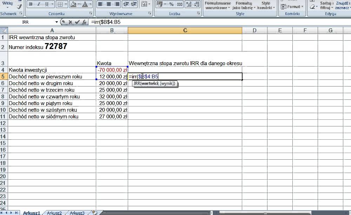The image size is (351, 215).
Task: Go to last sheet navigation arrow
Action: tap(16, 213)
